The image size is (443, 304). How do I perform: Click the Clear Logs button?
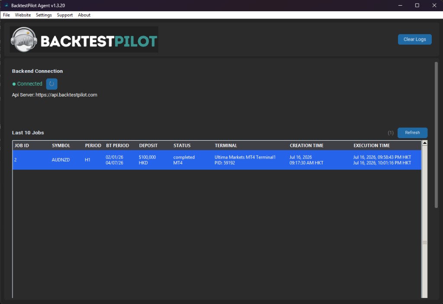pyautogui.click(x=414, y=39)
